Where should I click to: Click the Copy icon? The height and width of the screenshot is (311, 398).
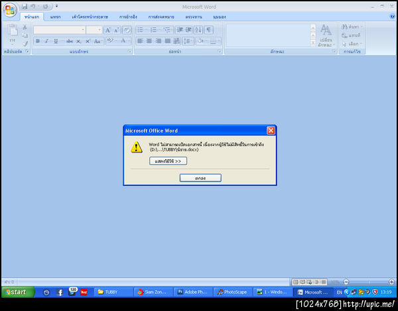[25, 35]
